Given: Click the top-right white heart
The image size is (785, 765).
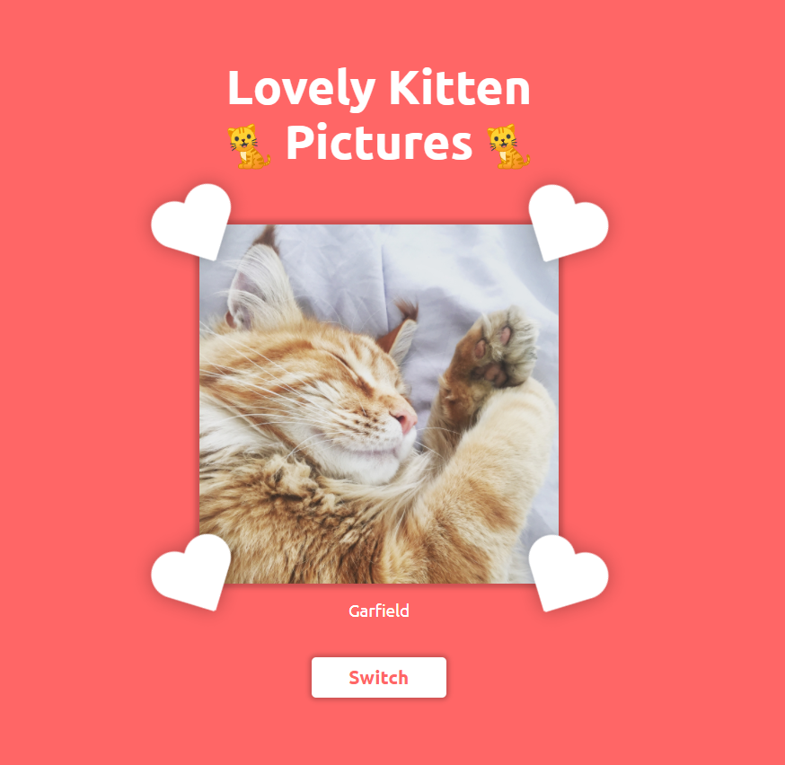Looking at the screenshot, I should coord(569,222).
